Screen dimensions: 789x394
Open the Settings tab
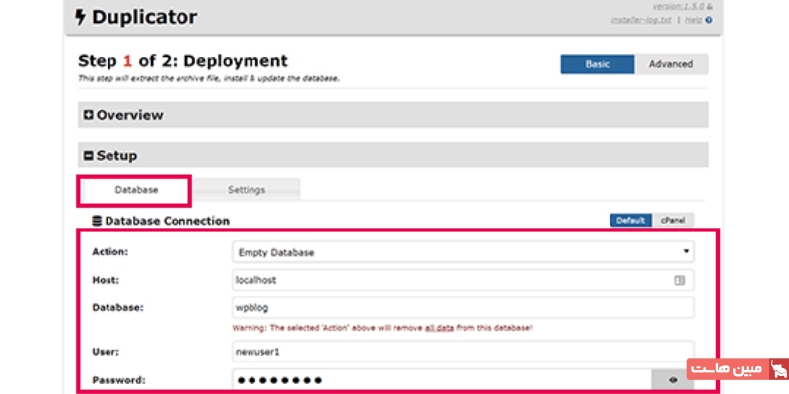[247, 189]
